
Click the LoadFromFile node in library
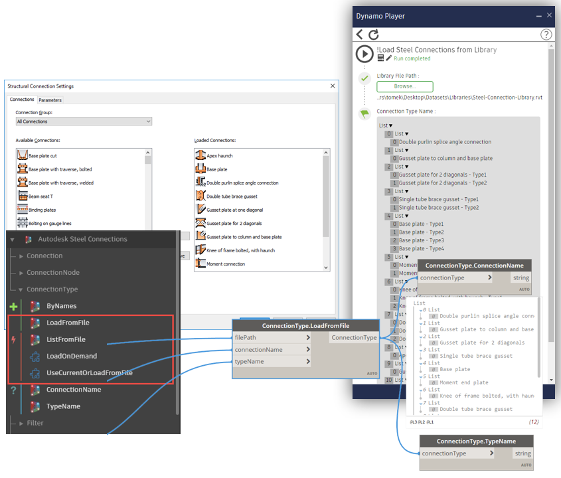68,323
